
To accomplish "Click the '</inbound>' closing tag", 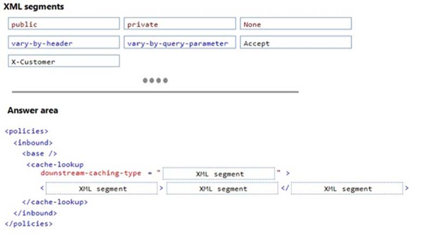I will 35,213.
